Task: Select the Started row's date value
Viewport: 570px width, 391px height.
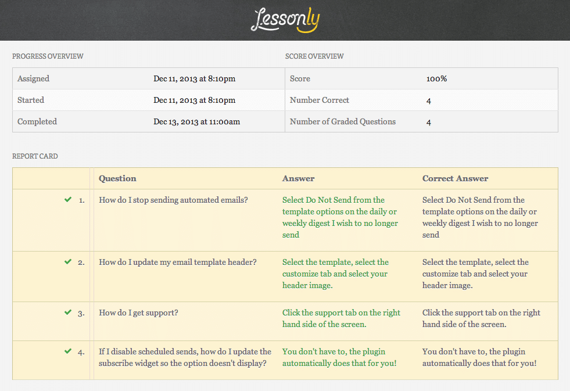Action: click(x=194, y=100)
